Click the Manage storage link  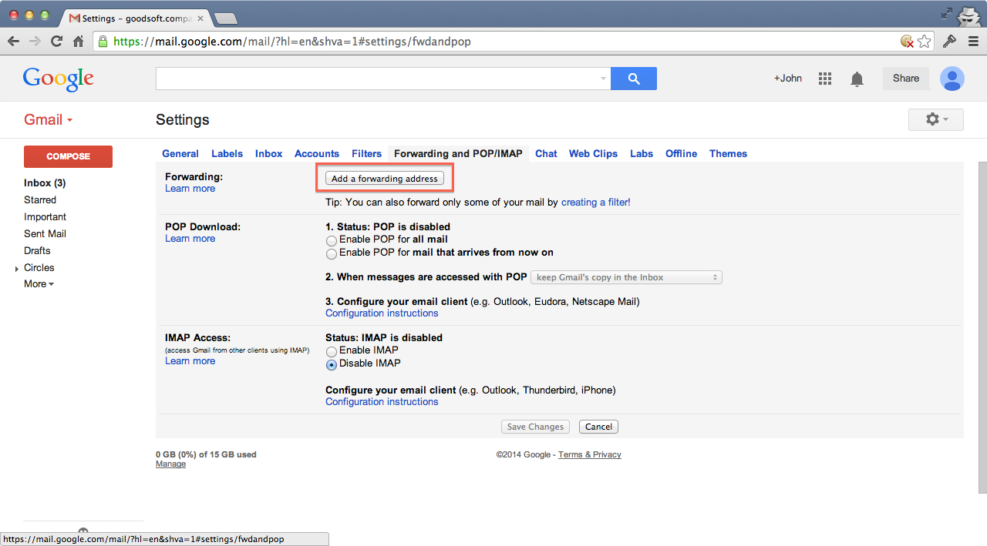pos(170,464)
